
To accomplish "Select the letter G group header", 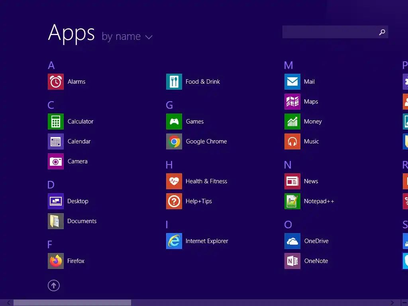I will (169, 105).
